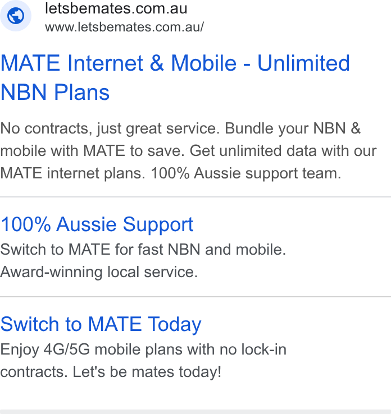The height and width of the screenshot is (414, 391).
Task: Click the 100% Aussie support team sentence
Action: point(246,173)
